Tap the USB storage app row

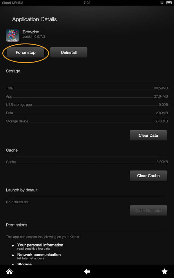pos(87,105)
